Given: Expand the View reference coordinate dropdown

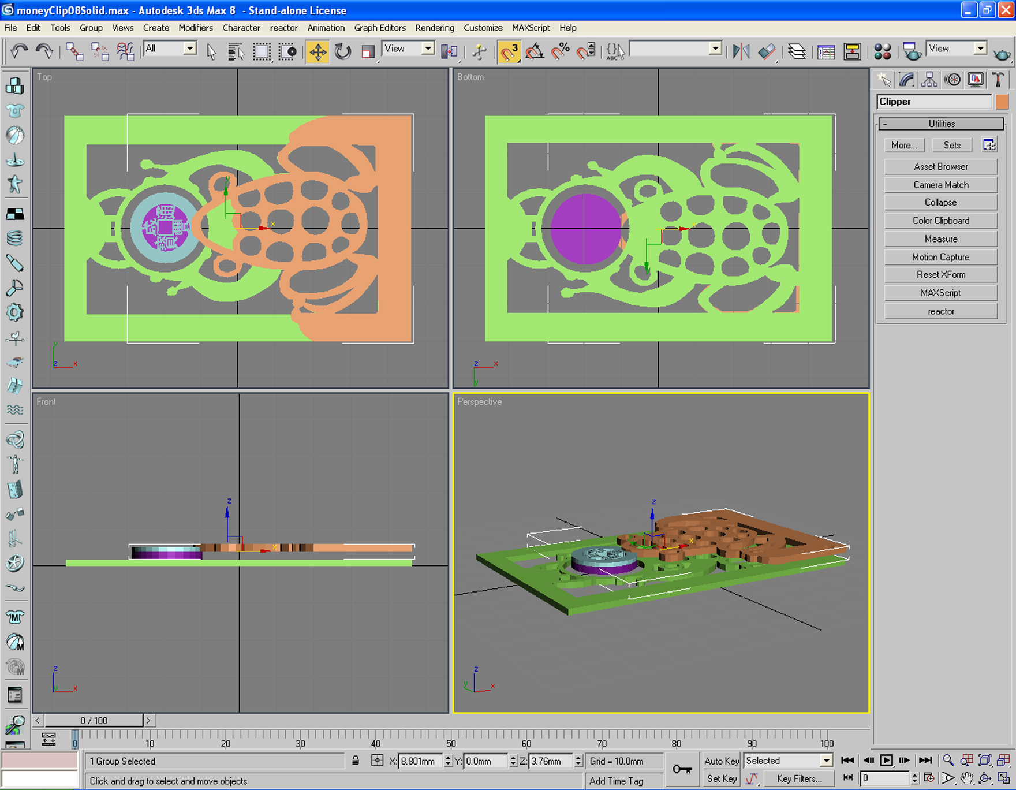Looking at the screenshot, I should [408, 49].
